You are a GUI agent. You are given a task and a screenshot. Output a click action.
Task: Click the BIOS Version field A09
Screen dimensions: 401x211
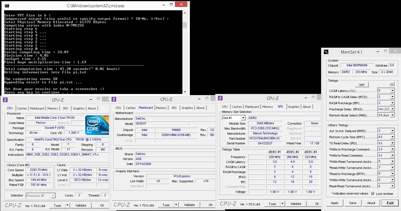pyautogui.click(x=175, y=159)
